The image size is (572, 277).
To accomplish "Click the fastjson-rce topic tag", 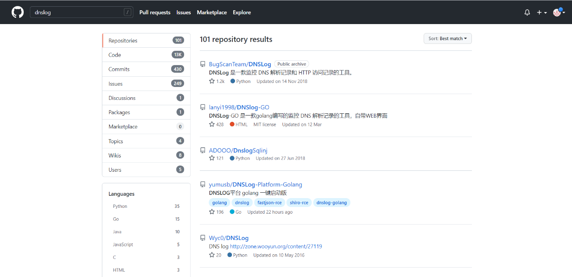I will coord(269,203).
